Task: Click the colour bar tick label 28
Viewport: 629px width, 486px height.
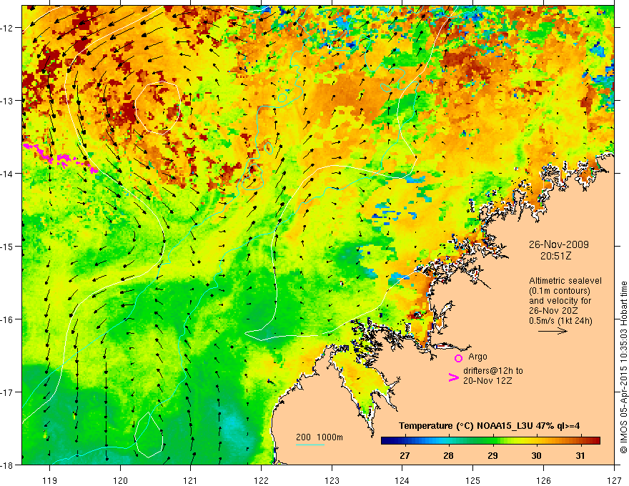Action: coord(448,455)
